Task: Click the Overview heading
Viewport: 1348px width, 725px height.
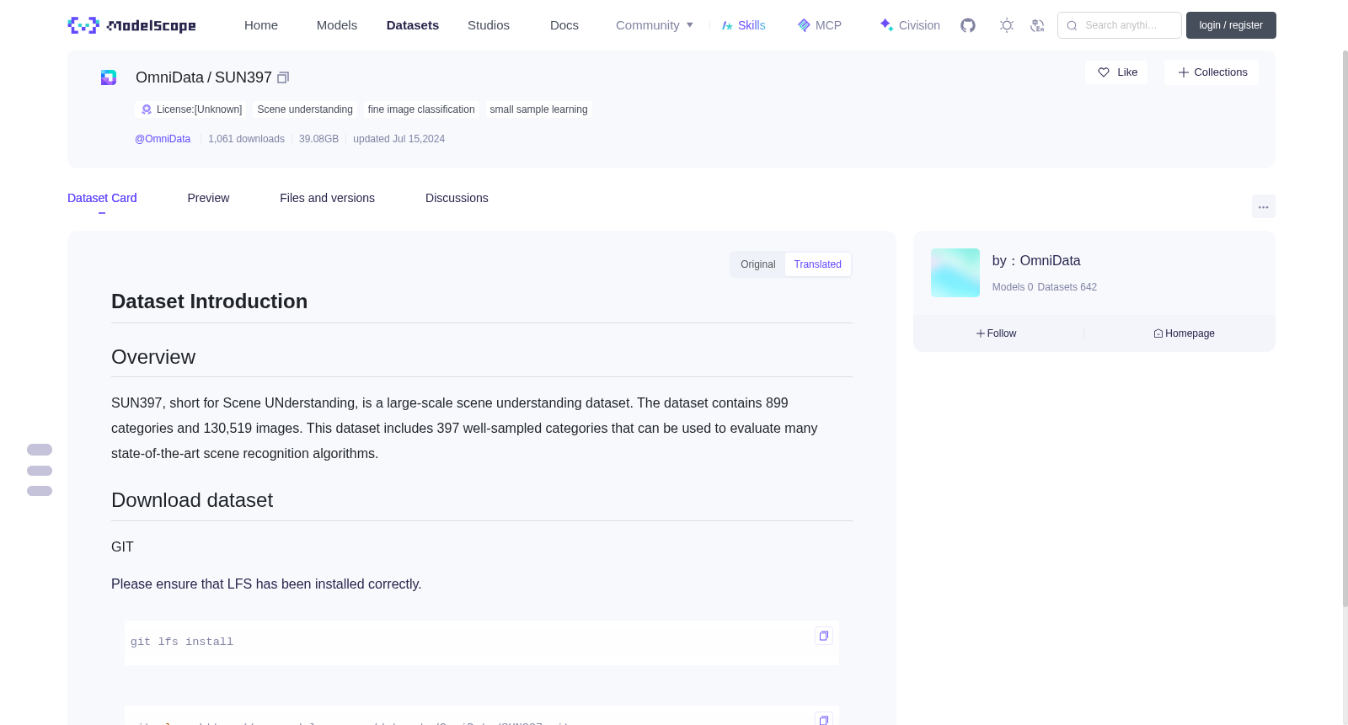Action: click(153, 357)
